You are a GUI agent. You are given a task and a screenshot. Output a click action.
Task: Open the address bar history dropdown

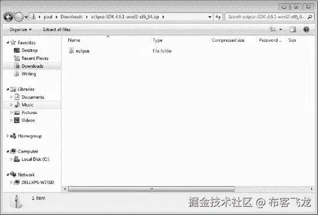coord(210,17)
